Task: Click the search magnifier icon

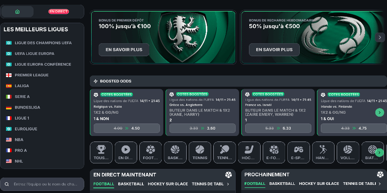Action: click(x=6, y=184)
